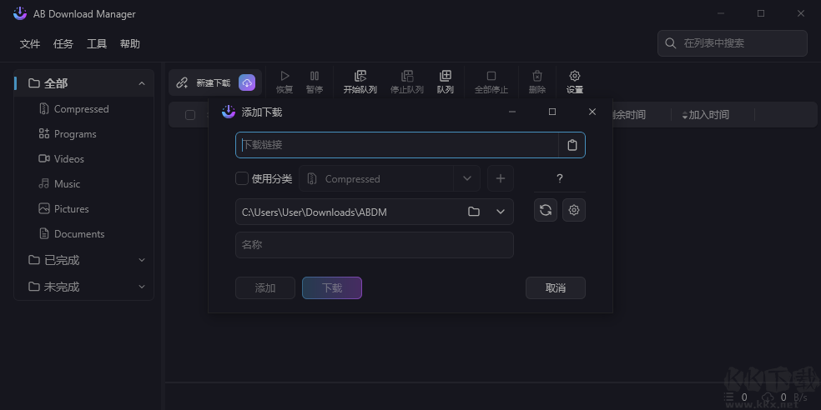Open the Queues (队列) toolbar icon
Image resolution: width=821 pixels, height=410 pixels.
coord(445,77)
